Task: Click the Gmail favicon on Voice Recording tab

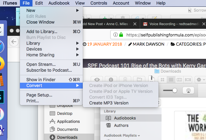Action: (x=145, y=24)
